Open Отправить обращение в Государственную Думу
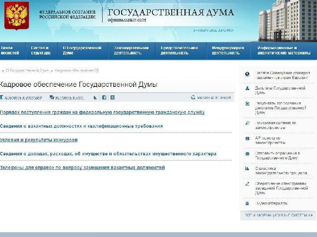Screen dimensions: 317x237 [277, 155]
